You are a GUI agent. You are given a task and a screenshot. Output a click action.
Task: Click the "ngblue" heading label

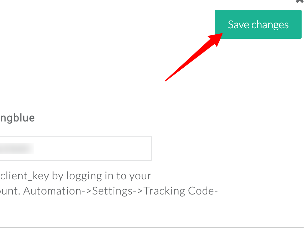click(x=17, y=118)
